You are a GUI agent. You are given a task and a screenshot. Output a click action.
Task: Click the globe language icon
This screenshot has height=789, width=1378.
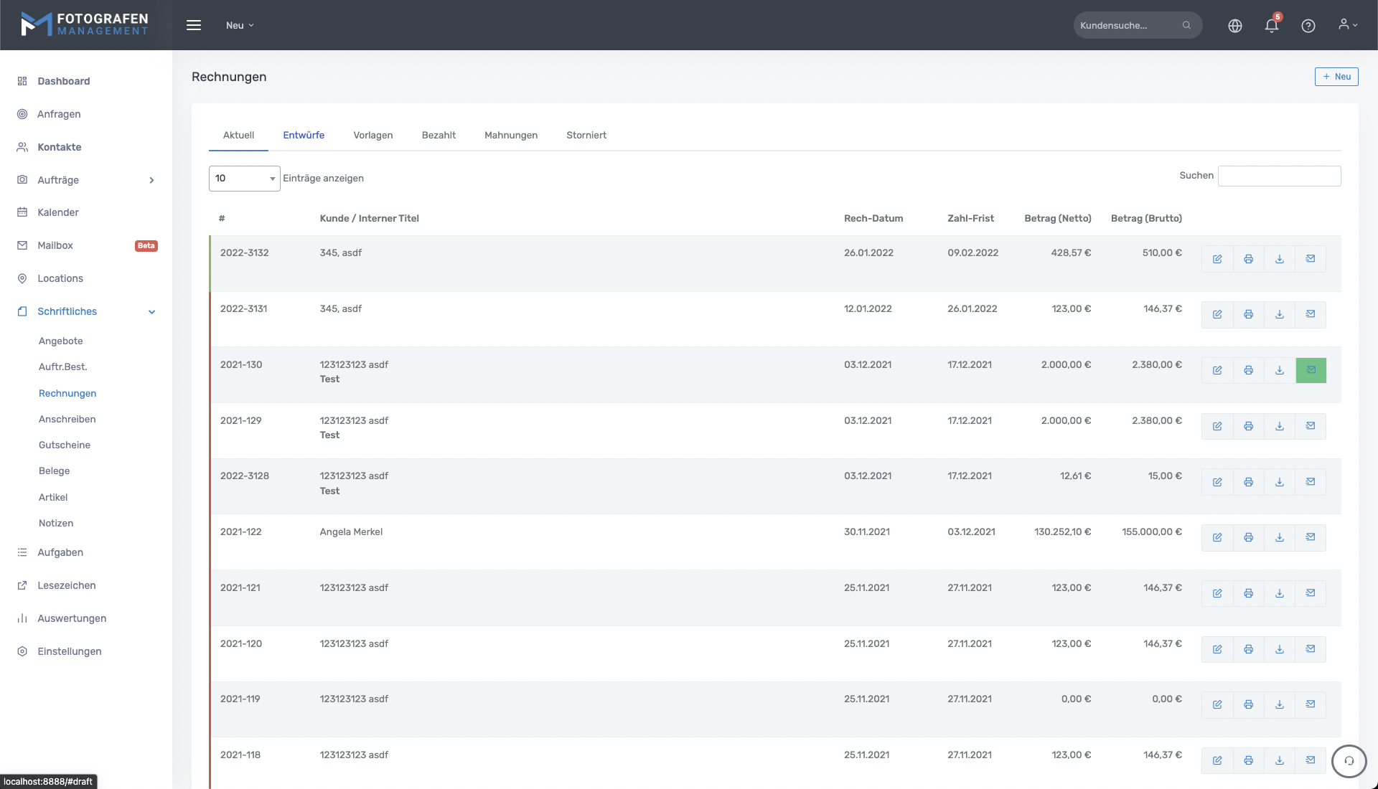[x=1234, y=26]
